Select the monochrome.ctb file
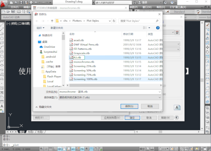This screenshot has width=211, height=151. [84, 62]
